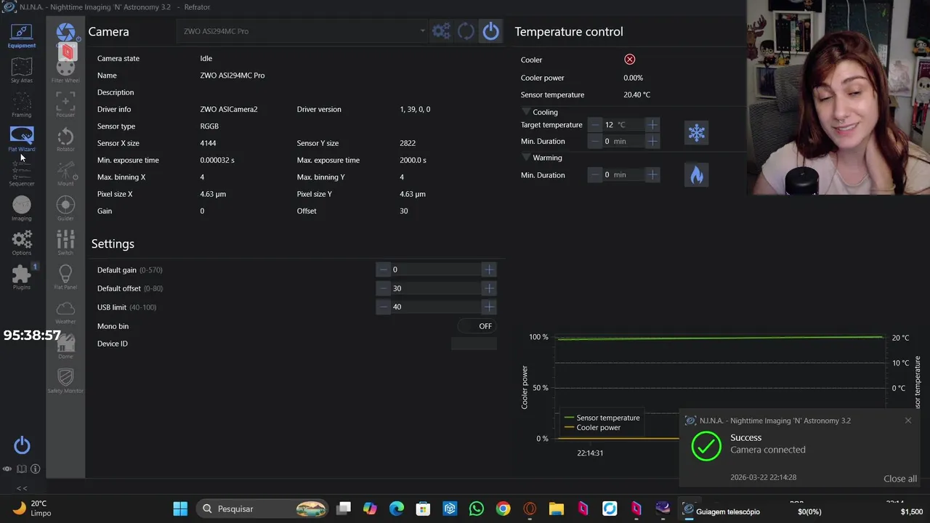Select the Flat Panel bulb icon
This screenshot has width=930, height=523.
65,277
